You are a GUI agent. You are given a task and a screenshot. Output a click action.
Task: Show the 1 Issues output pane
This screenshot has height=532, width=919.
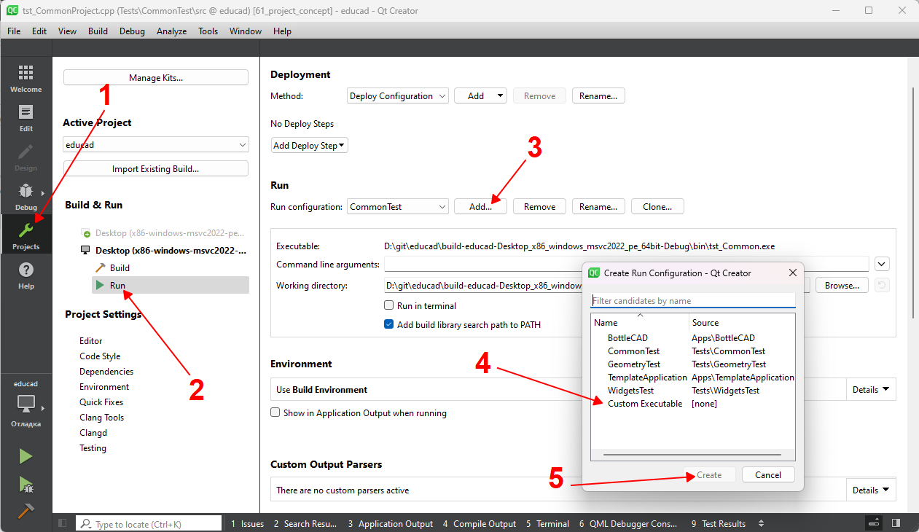tap(247, 524)
